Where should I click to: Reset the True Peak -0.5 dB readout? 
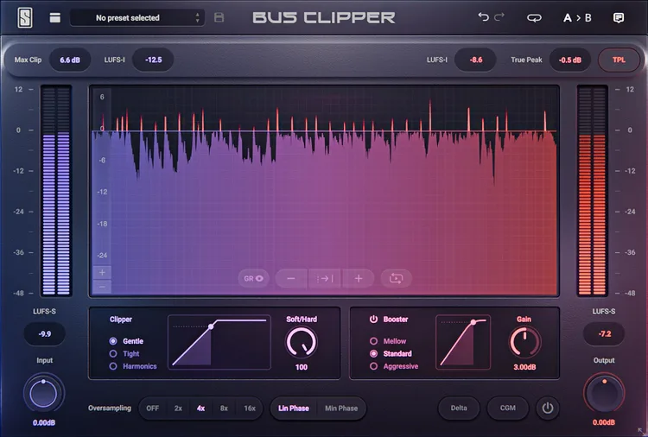[570, 60]
